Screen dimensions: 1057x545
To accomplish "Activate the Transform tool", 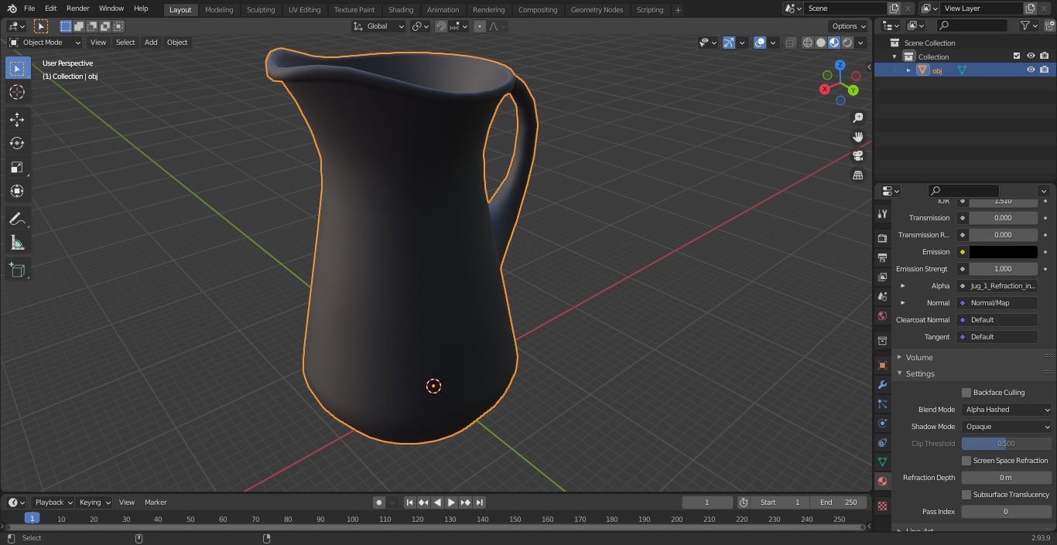I will pyautogui.click(x=17, y=191).
